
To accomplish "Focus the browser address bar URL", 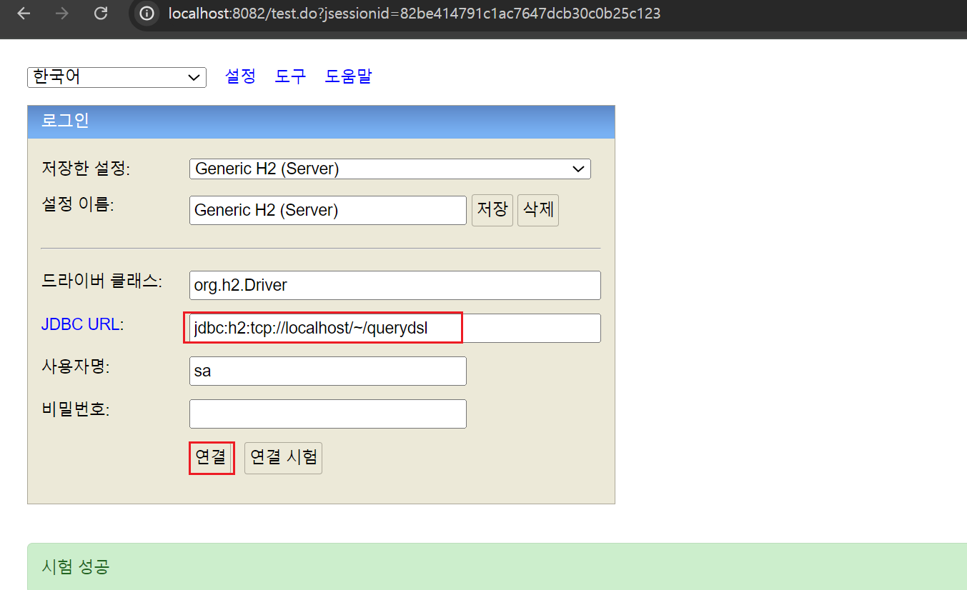I will tap(415, 14).
